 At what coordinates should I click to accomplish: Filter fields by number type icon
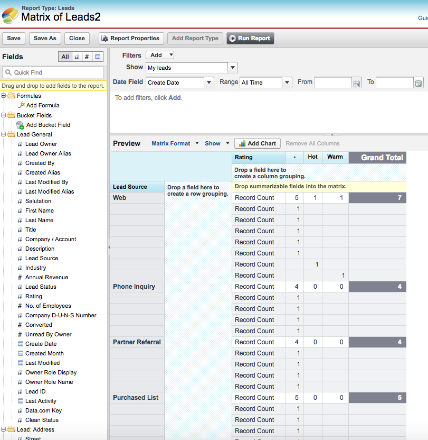88,57
